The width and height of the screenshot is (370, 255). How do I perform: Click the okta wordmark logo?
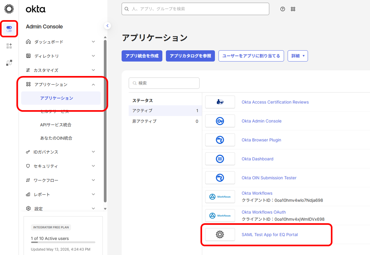(x=35, y=9)
